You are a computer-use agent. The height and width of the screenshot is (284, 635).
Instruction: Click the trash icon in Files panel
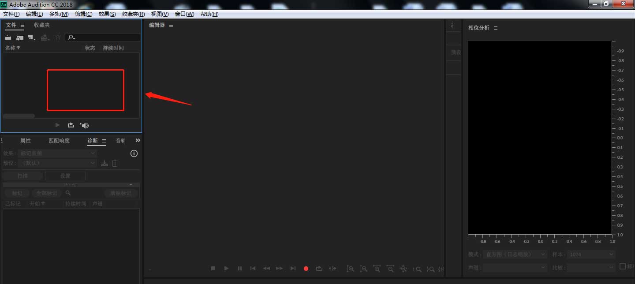(58, 37)
